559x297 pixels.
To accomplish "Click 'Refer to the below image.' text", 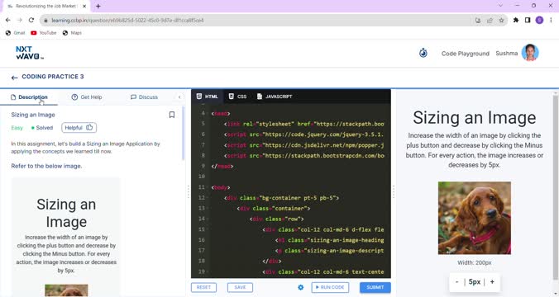I will pos(46,166).
